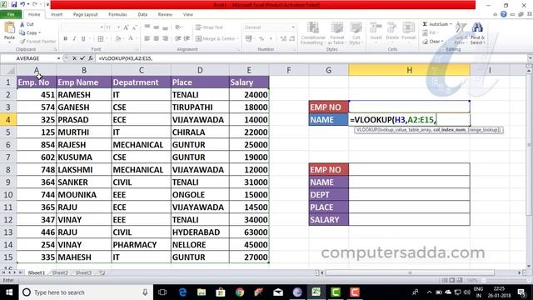This screenshot has width=533, height=300.
Task: Click the Decrease Font Size icon
Action: pos(135,27)
